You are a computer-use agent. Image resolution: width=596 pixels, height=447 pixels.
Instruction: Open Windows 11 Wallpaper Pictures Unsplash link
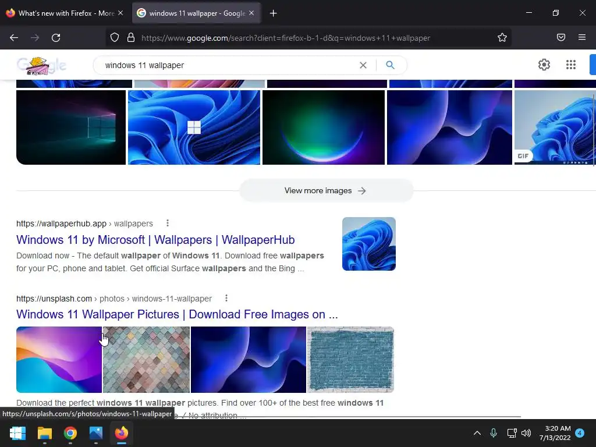177,314
